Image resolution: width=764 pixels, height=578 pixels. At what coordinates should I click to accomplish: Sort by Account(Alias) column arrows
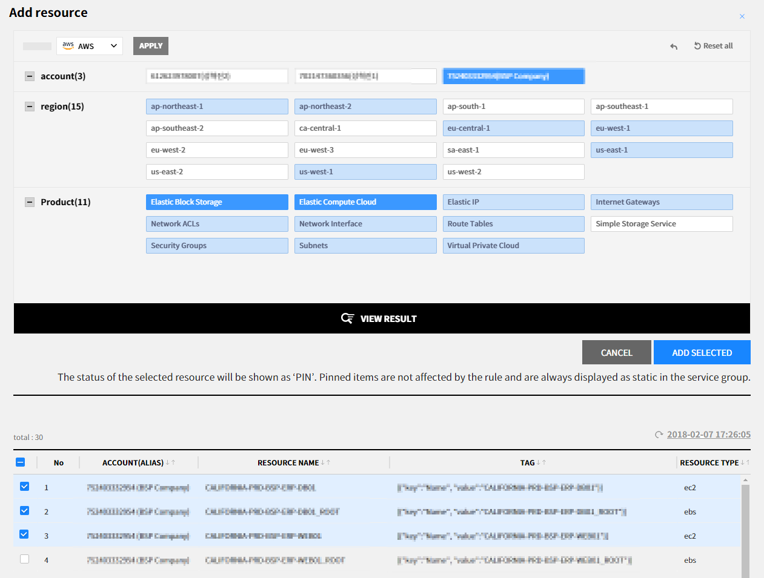170,463
